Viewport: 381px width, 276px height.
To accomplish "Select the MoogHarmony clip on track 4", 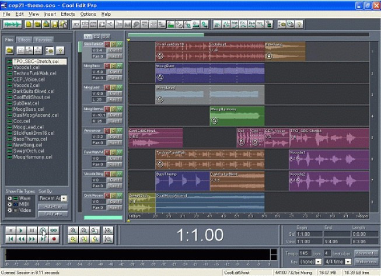I will (x=237, y=116).
